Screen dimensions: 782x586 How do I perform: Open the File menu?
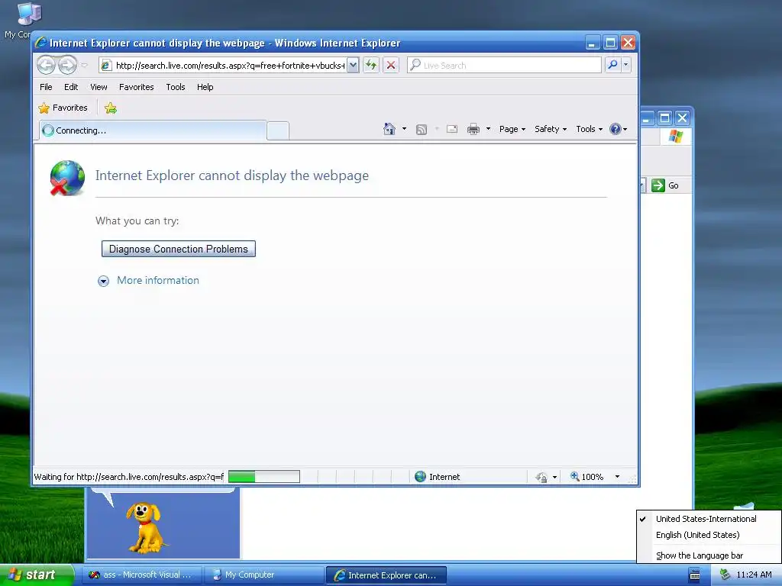pos(46,87)
